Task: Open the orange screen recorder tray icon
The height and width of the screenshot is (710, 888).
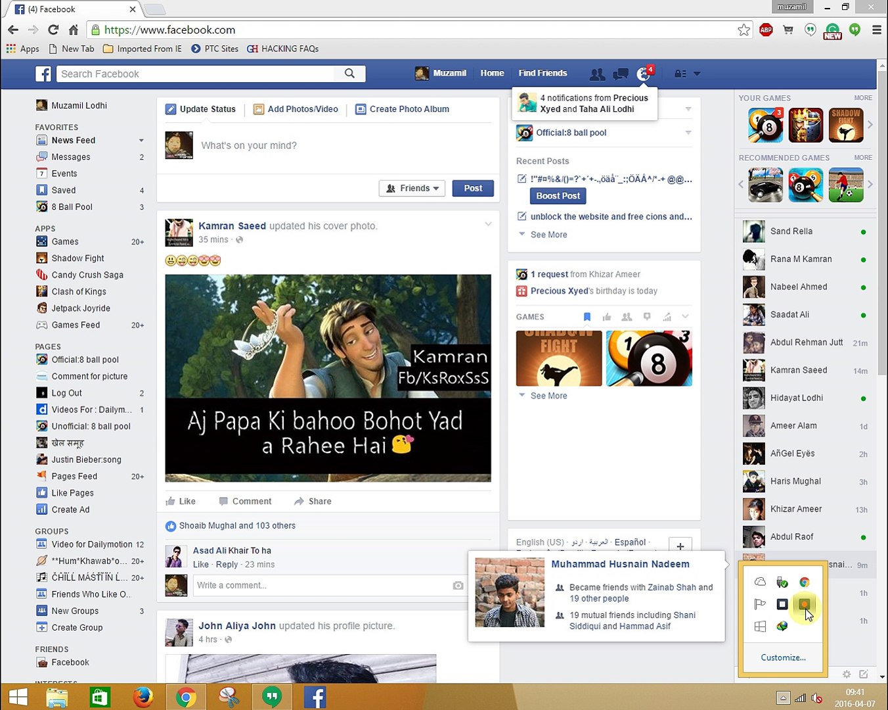Action: (x=804, y=604)
